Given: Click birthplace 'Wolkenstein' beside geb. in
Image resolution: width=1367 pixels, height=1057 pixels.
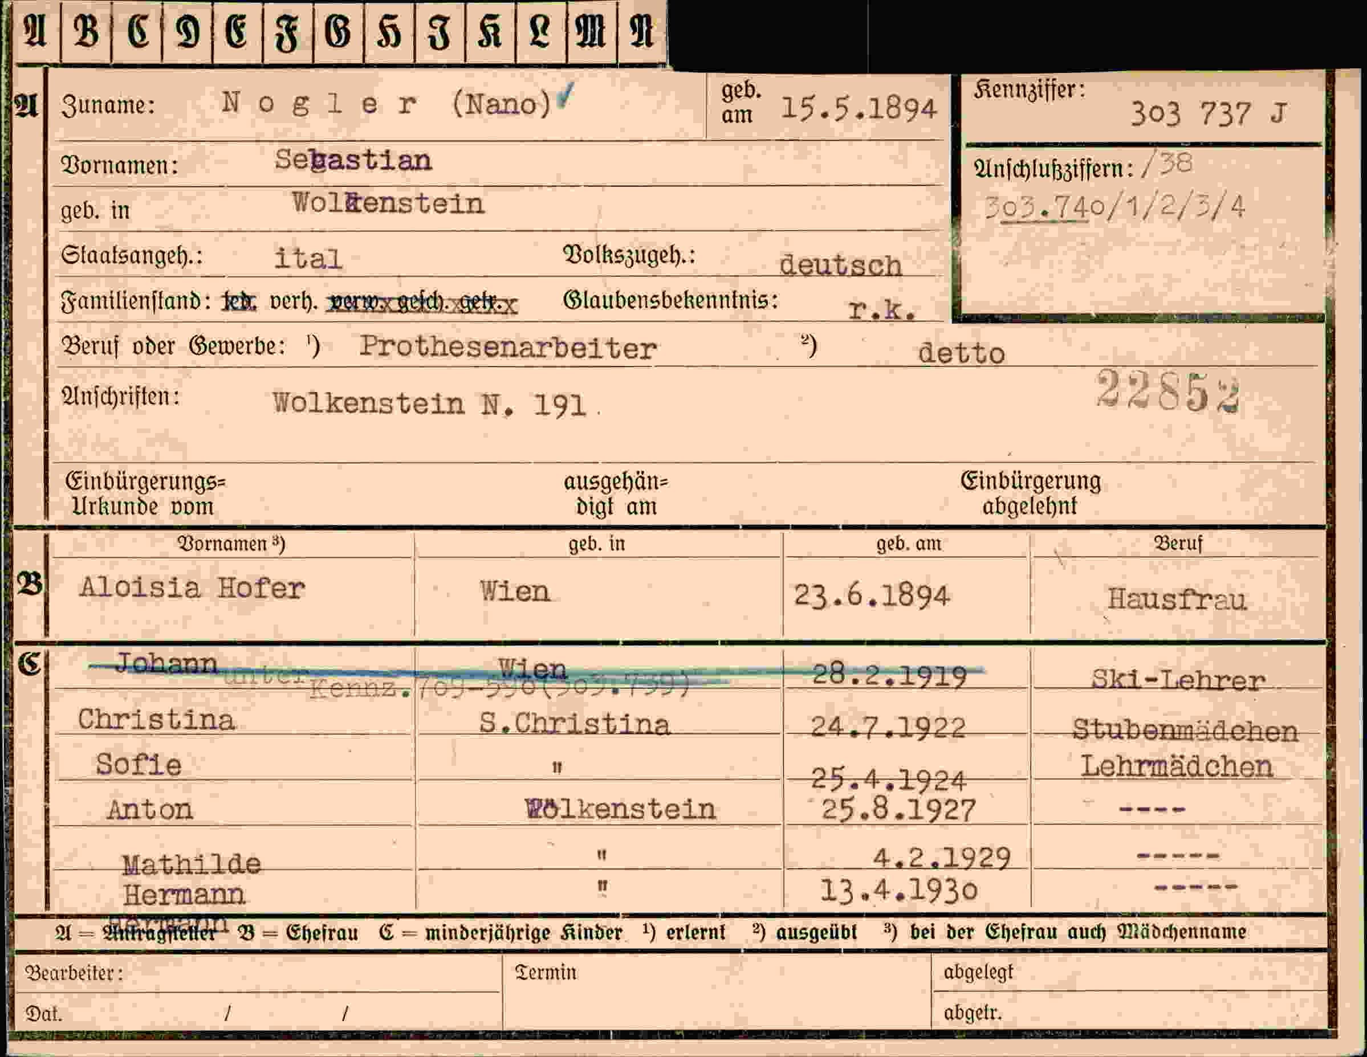Looking at the screenshot, I should coord(388,203).
